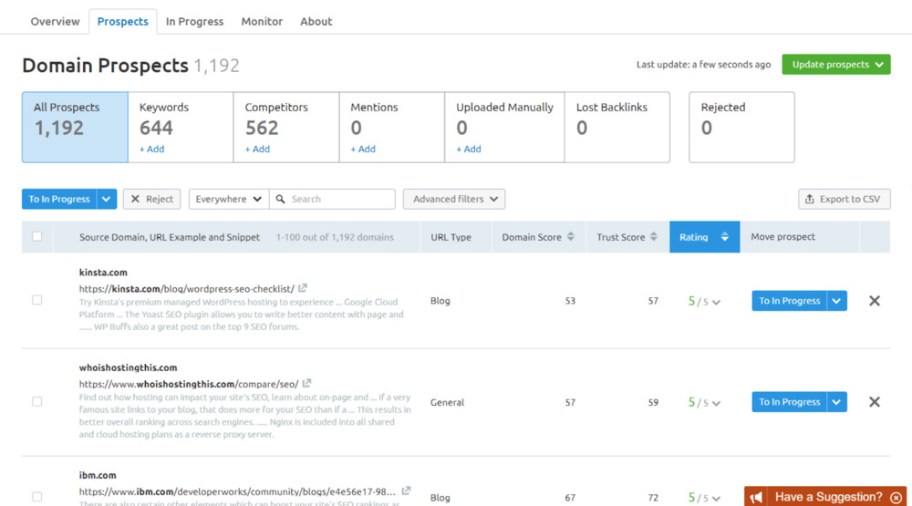Close the Have a Suggestion banner
Screen dimensions: 912x506
[x=896, y=497]
